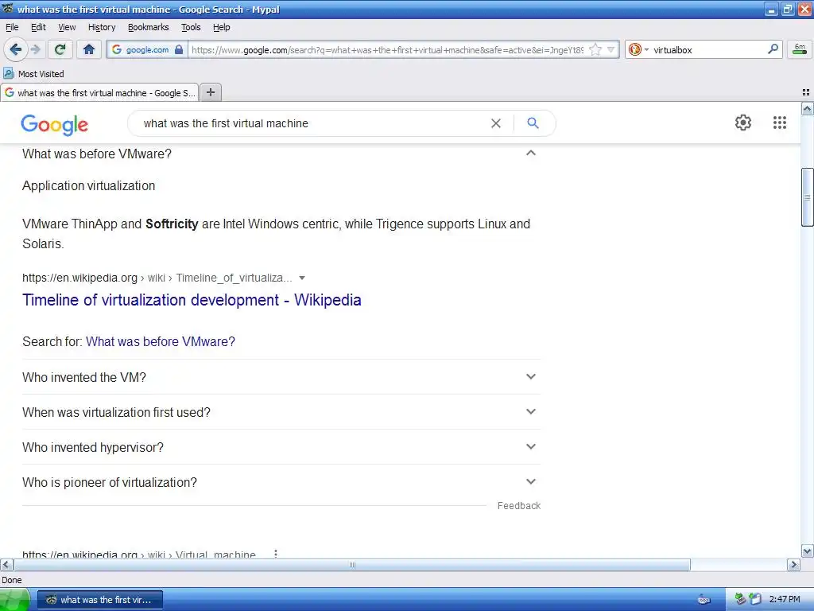Click the horizontal scrollbar right arrow
This screenshot has width=814, height=611.
coord(793,565)
